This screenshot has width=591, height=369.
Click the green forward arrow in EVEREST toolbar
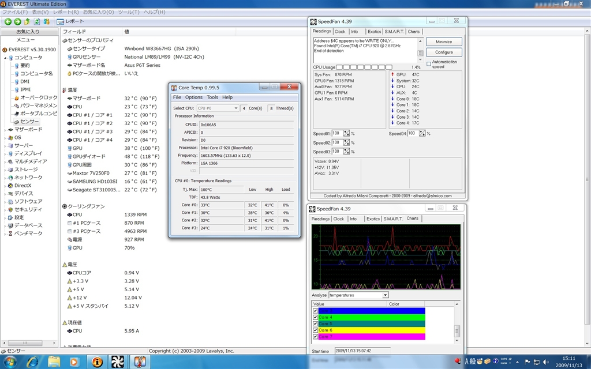17,21
